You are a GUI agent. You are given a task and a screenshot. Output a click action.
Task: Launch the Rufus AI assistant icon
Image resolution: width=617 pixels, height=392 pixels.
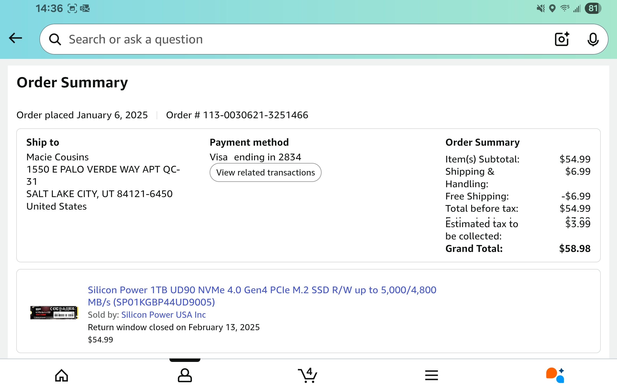tap(555, 375)
